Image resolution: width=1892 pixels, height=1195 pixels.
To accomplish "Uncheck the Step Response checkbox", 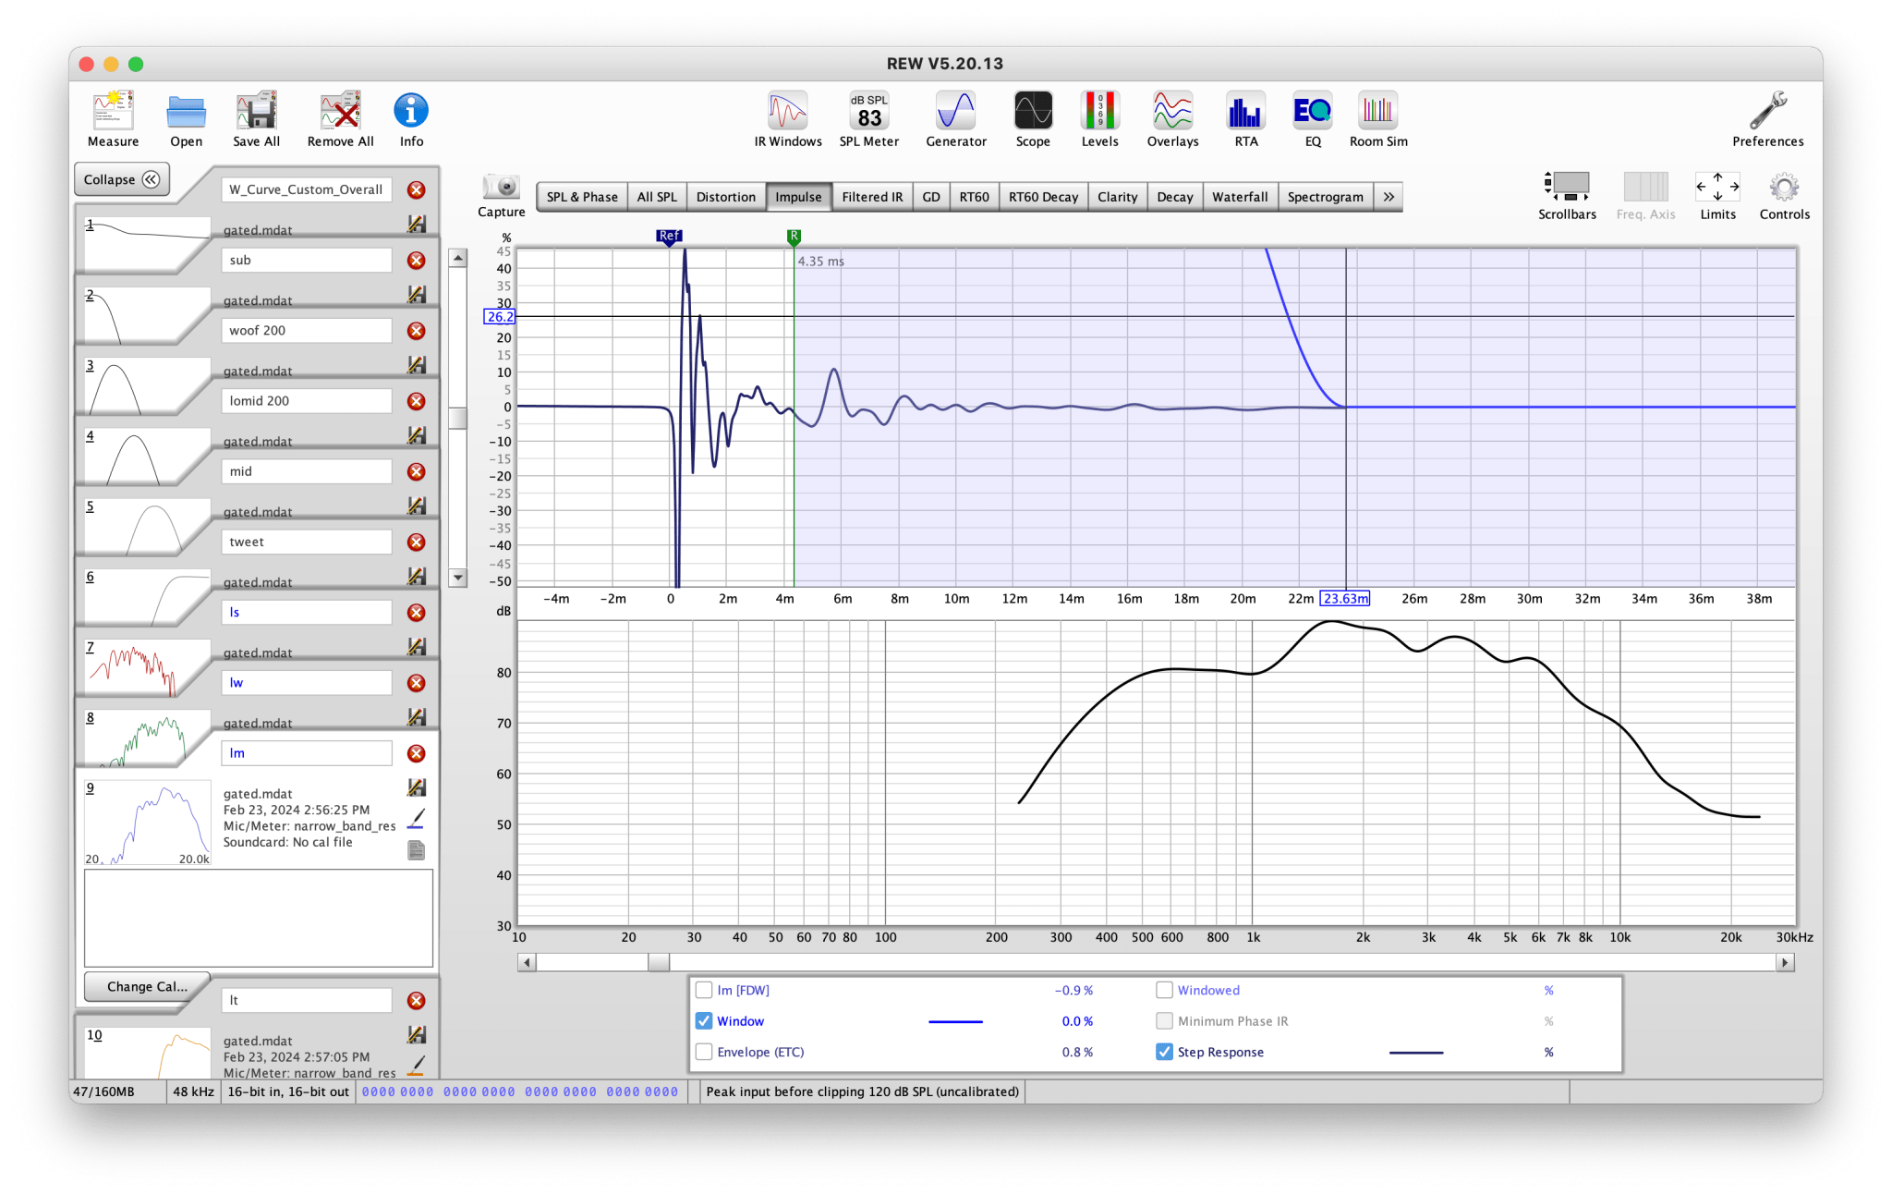I will tap(1164, 1052).
